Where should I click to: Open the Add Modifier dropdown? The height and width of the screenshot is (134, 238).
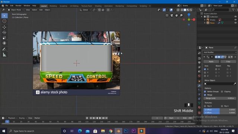tap(220, 52)
